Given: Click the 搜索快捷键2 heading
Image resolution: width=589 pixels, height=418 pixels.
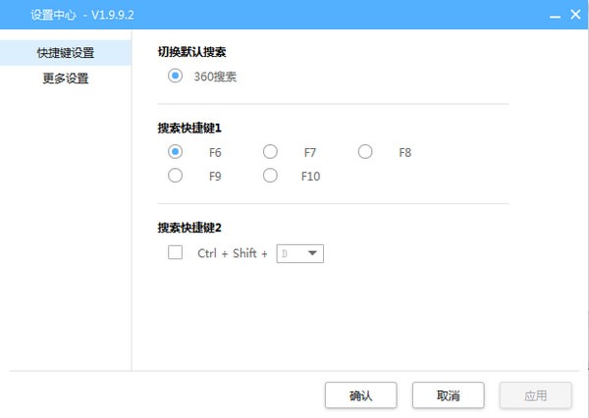Looking at the screenshot, I should (189, 228).
